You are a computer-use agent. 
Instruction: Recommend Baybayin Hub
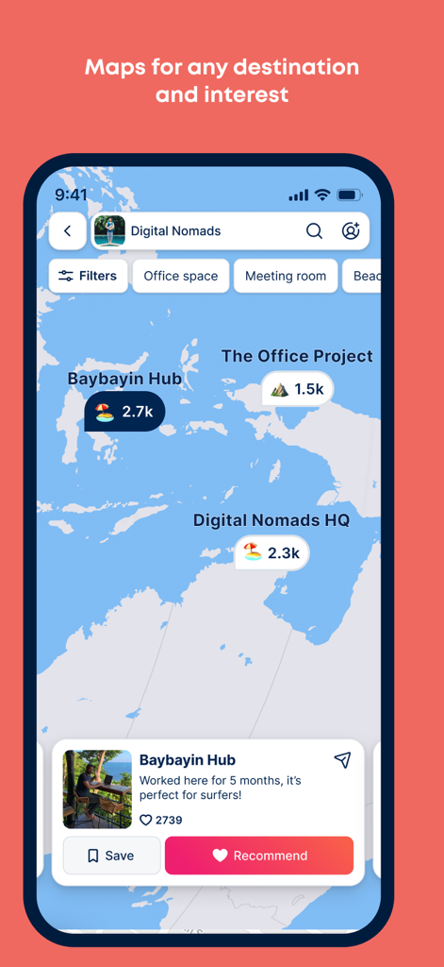[259, 856]
